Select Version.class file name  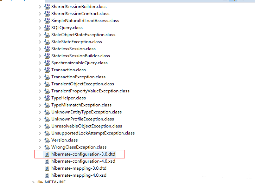tap(65, 140)
